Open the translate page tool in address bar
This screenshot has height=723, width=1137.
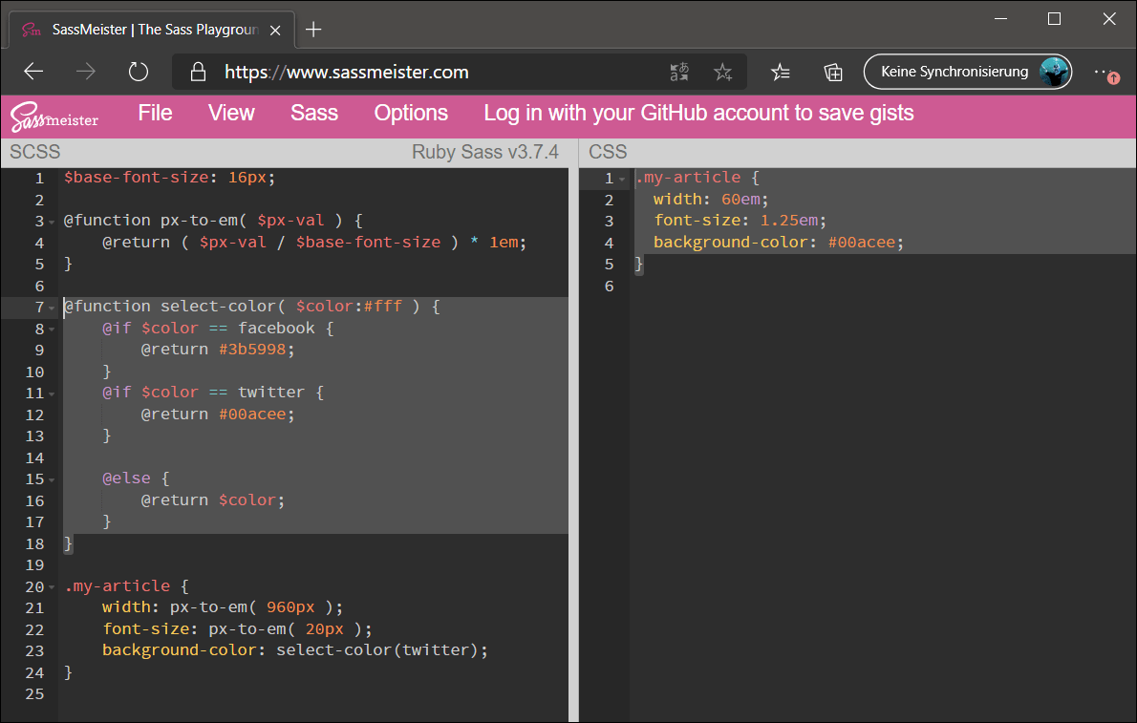coord(679,72)
